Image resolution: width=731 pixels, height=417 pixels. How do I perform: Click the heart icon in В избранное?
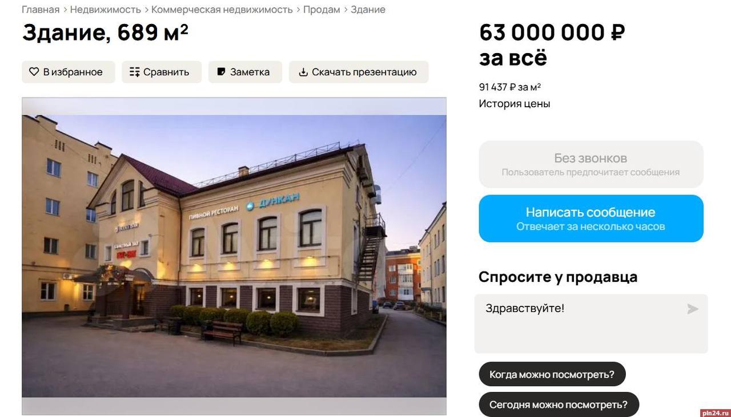click(34, 72)
